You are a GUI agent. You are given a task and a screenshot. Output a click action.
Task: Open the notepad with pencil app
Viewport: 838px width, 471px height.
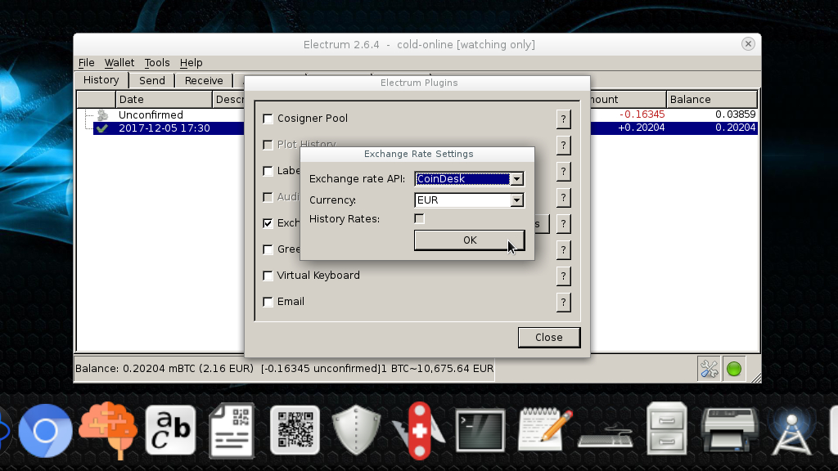click(x=544, y=430)
